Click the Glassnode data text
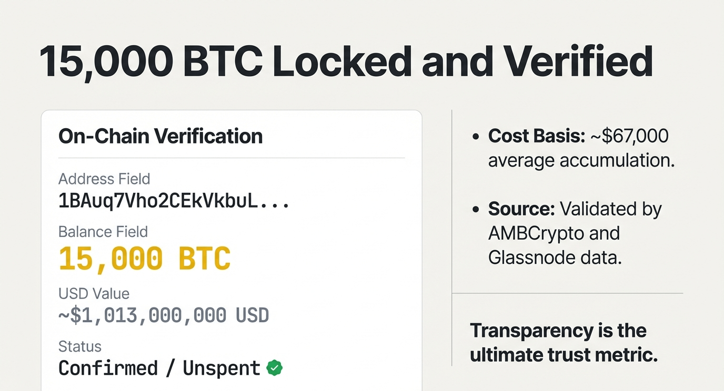 click(x=555, y=258)
